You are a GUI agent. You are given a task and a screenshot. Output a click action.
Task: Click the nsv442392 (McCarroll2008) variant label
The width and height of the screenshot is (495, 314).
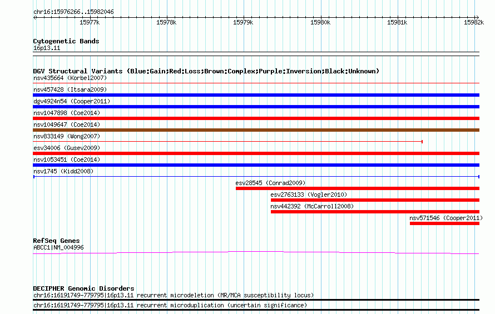(x=312, y=206)
